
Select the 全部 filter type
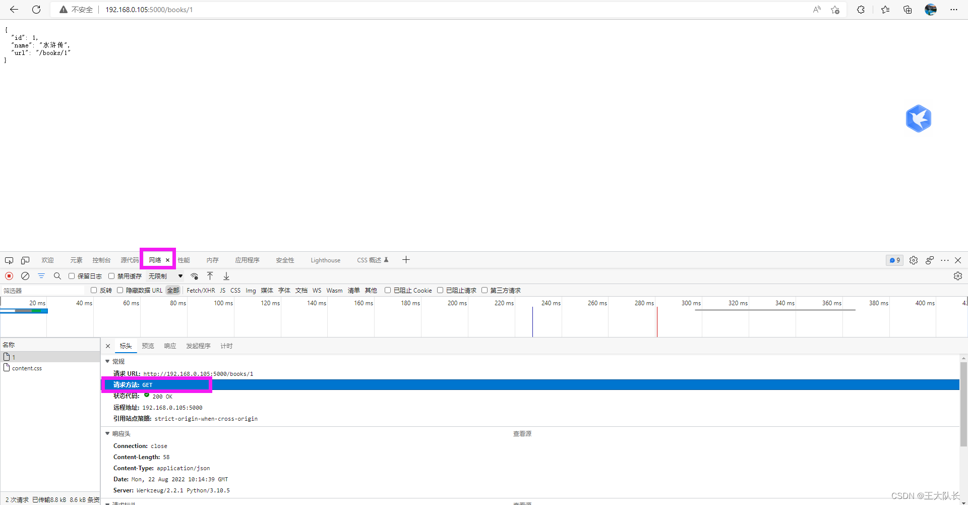173,291
